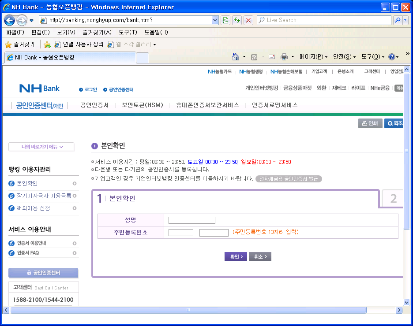This screenshot has width=413, height=326.
Task: Click the 로그인 login link
Action: (x=88, y=90)
